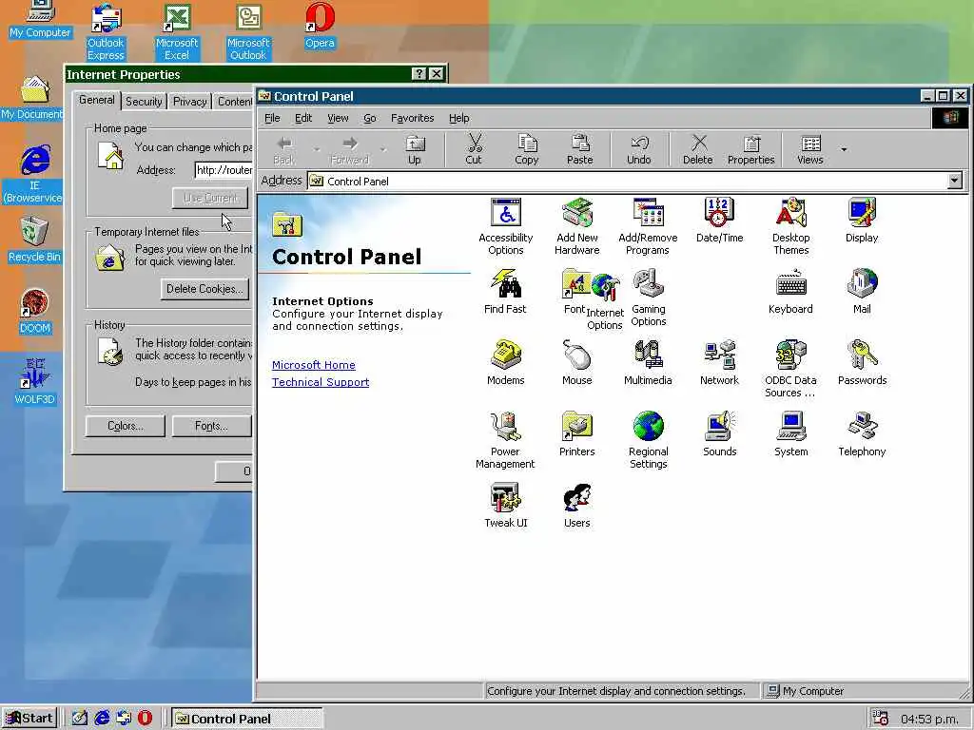This screenshot has width=974, height=730.
Task: Select Control Panel taskbar button
Action: (x=247, y=719)
